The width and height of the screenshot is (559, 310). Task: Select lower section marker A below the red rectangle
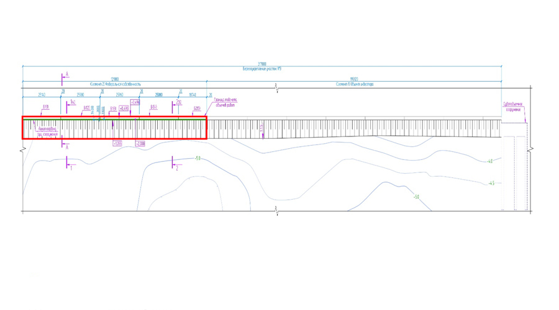point(65,145)
